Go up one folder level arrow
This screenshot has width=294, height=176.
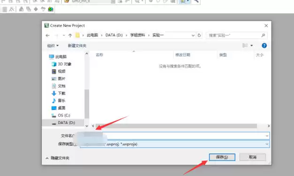(x=70, y=35)
